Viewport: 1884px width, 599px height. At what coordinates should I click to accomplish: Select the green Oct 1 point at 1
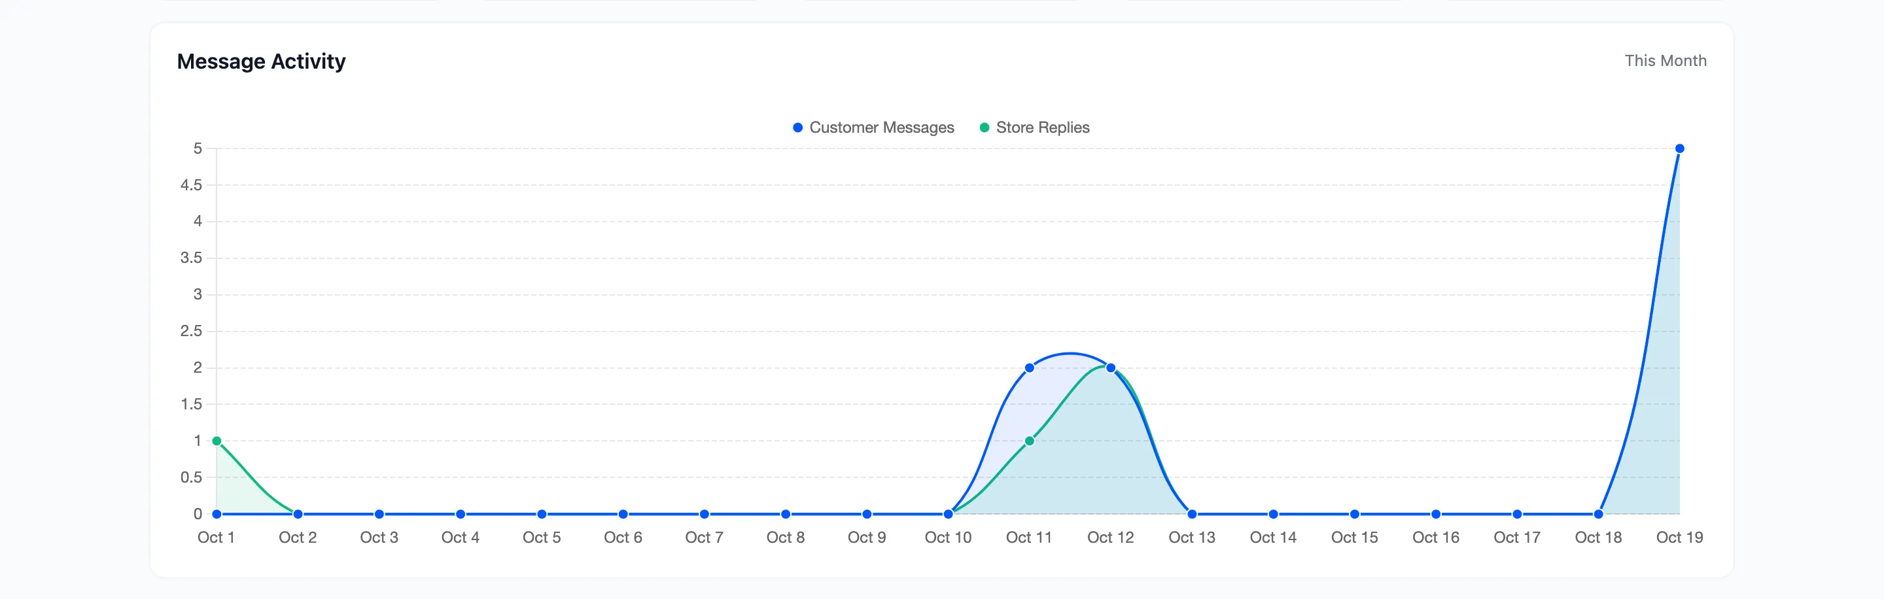(x=217, y=441)
